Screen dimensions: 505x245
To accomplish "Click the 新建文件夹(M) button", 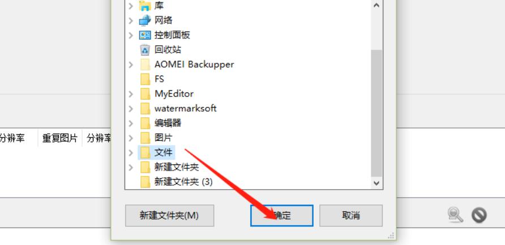I will pyautogui.click(x=169, y=216).
